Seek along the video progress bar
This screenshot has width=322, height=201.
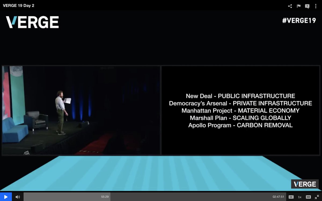155,197
